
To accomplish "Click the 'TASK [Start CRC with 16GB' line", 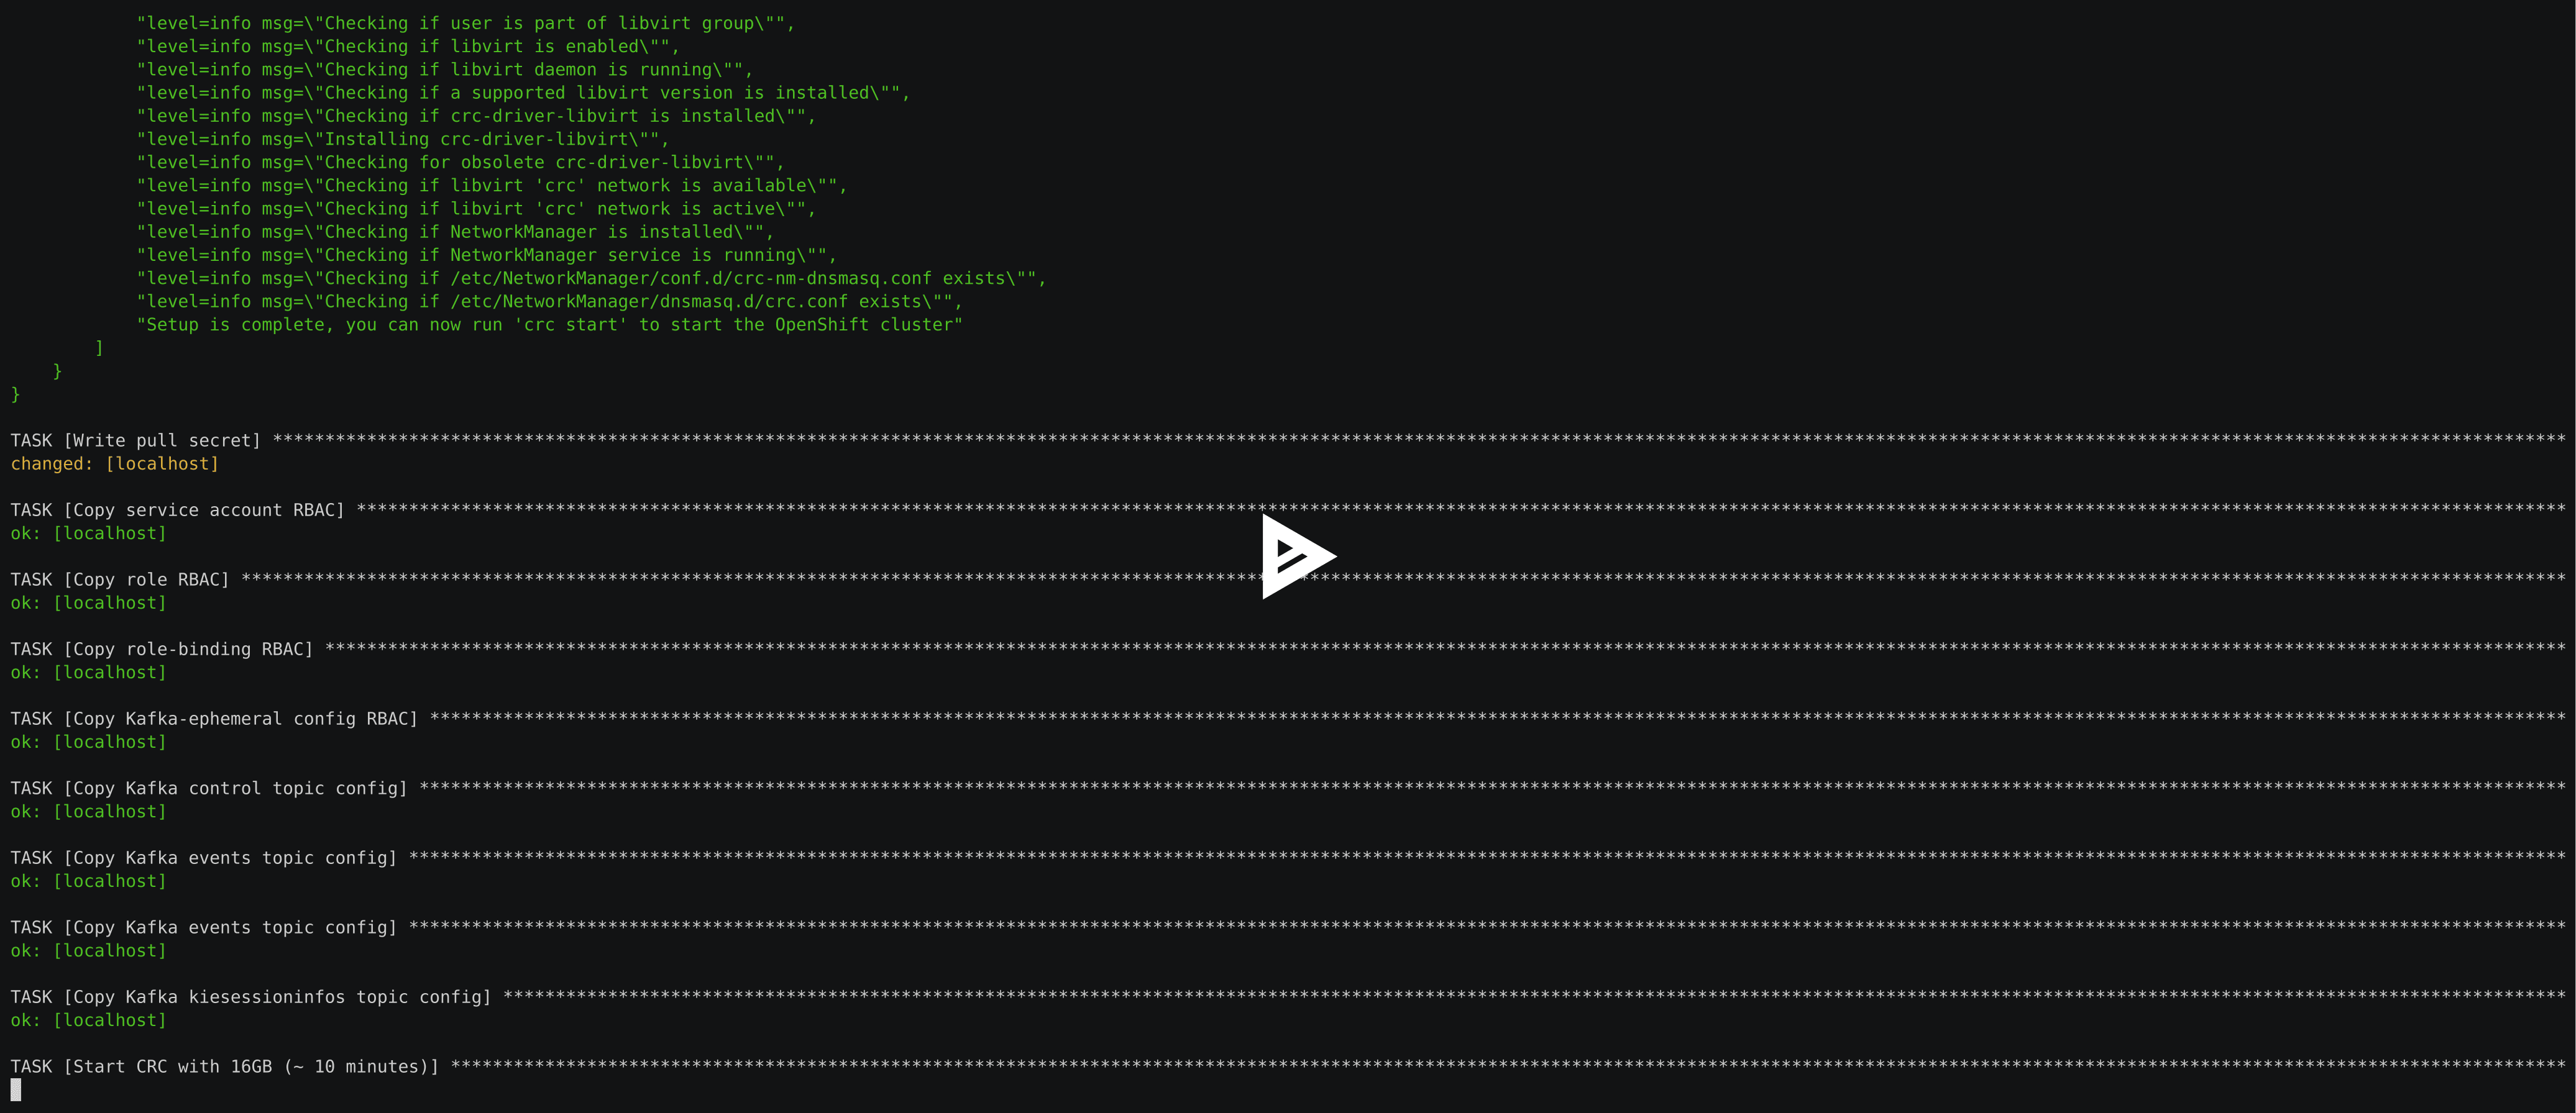I will click(x=1288, y=1067).
